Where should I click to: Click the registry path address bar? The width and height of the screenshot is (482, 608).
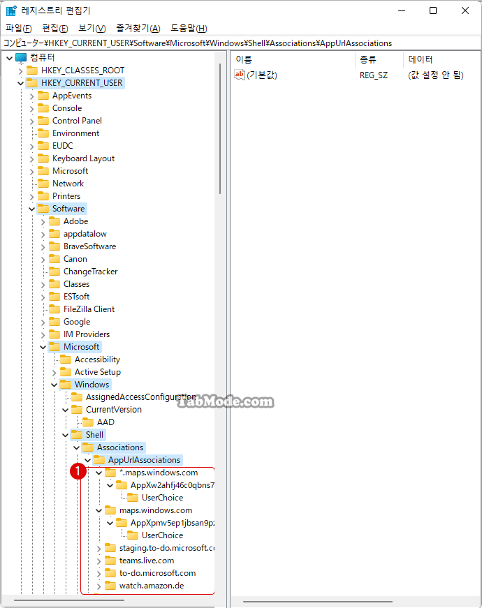click(240, 43)
